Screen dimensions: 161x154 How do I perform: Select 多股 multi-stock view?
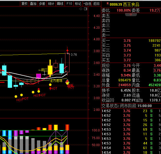(x=42, y=4)
